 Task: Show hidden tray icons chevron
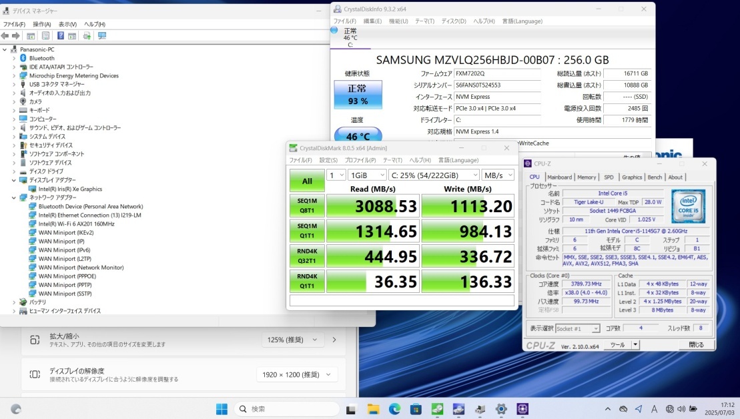coord(608,409)
